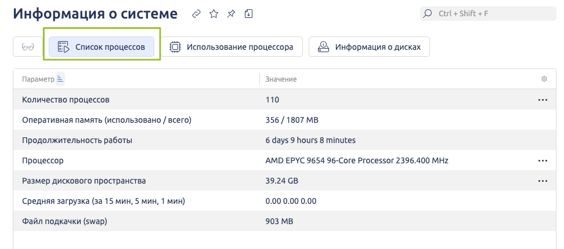Toggle the glasses view button
Screen dimensions: 564x249
click(27, 47)
